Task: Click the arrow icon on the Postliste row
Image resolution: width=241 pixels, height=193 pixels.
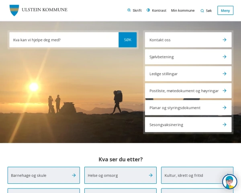Action: pyautogui.click(x=225, y=90)
